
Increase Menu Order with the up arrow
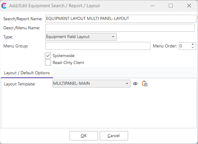(193, 44)
